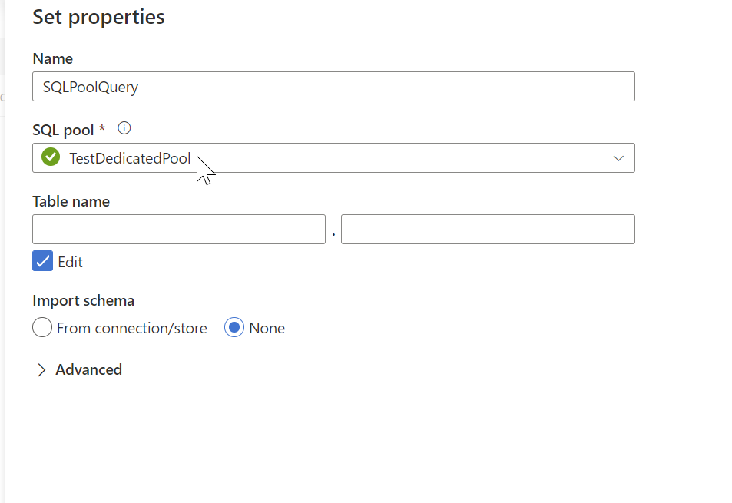Click the schema field under Table name
732x503 pixels.
[x=179, y=229]
